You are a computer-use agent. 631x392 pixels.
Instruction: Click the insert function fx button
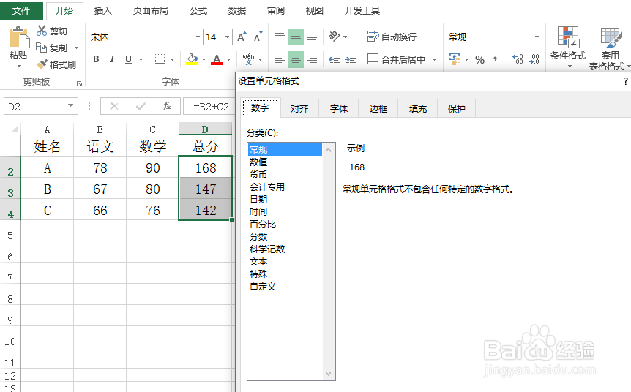point(167,106)
